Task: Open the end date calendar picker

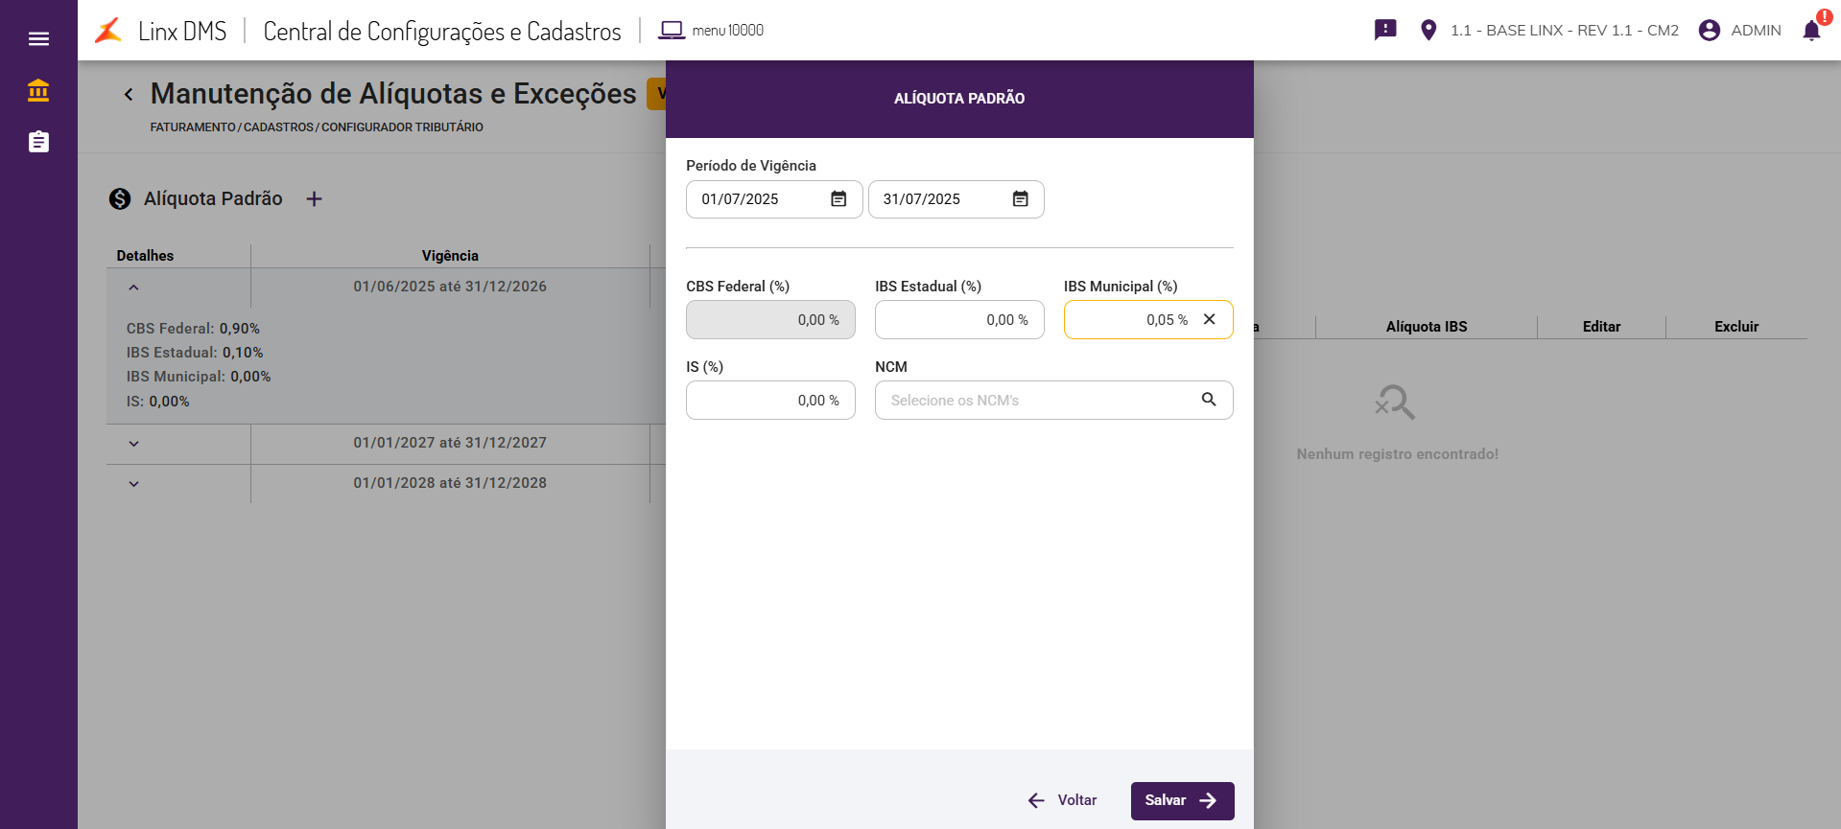Action: (x=1020, y=199)
